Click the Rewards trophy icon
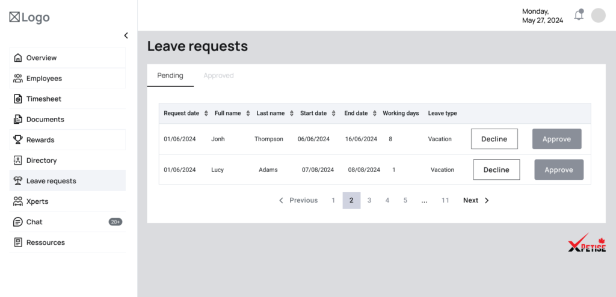 (18, 140)
